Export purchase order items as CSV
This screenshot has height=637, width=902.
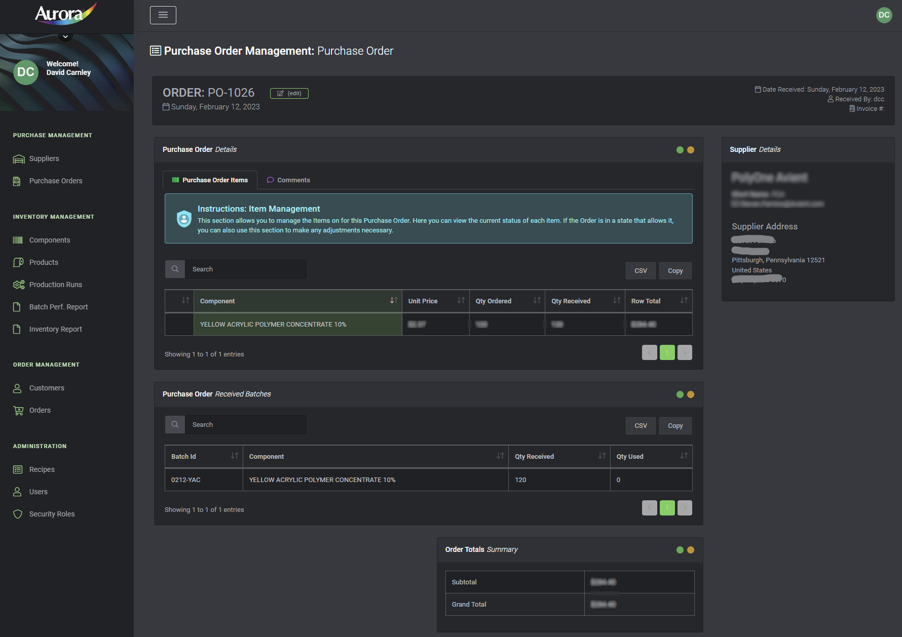pos(641,271)
